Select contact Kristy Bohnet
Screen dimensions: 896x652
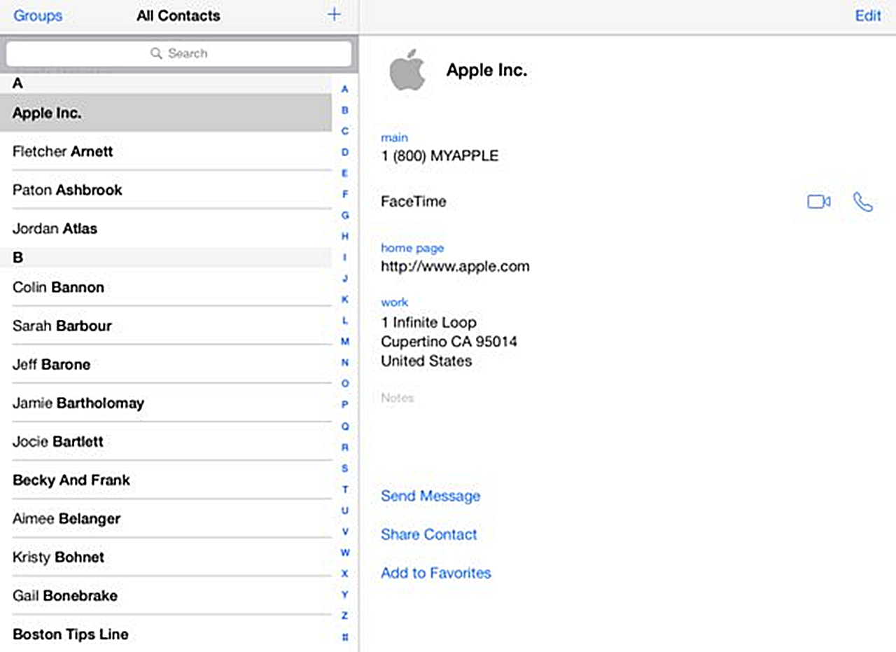click(x=166, y=557)
